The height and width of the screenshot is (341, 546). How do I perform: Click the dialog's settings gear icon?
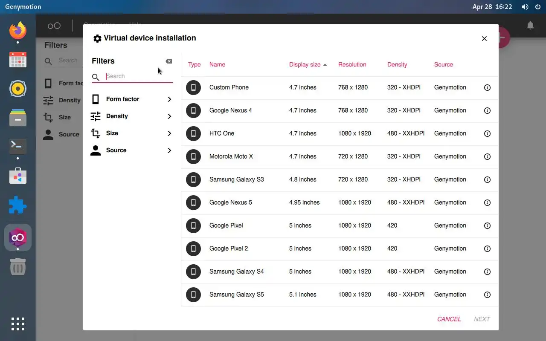tap(97, 38)
